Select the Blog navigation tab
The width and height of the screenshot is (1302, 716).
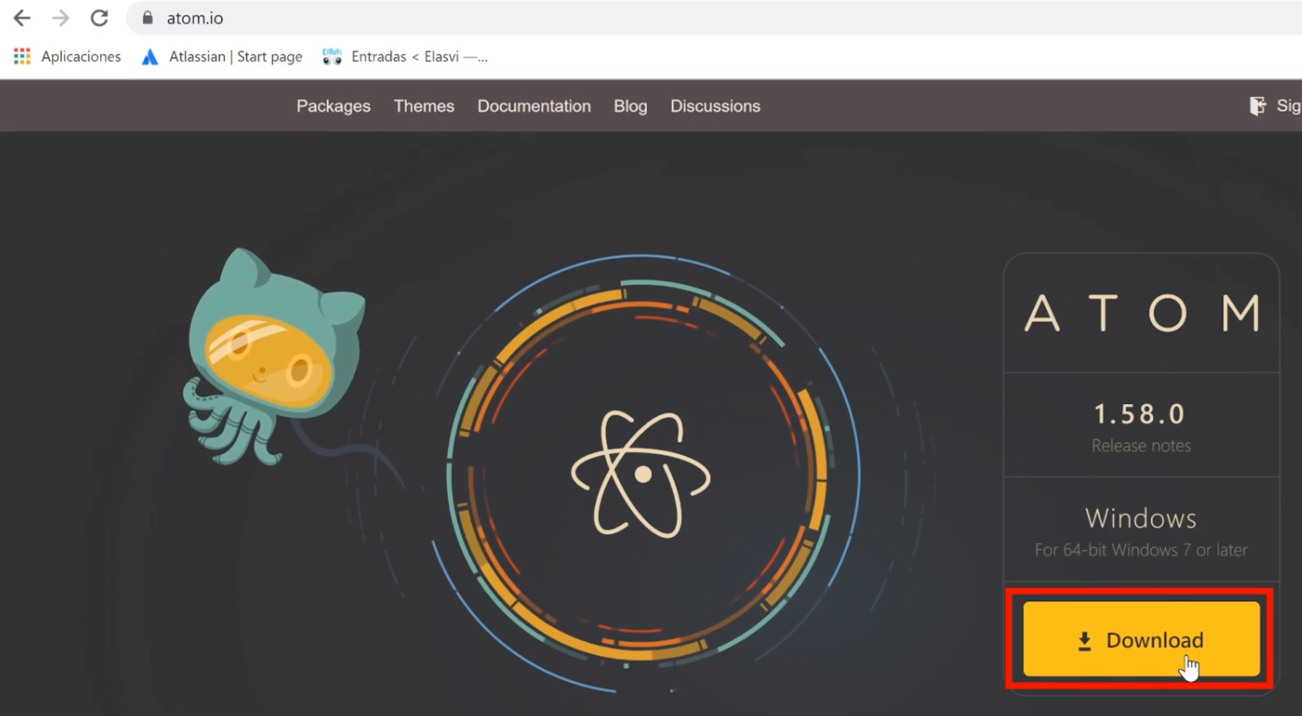(630, 106)
